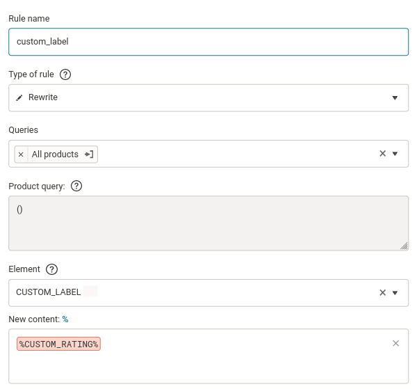Click the pencil icon beside Rewrite
417x389 pixels.
coord(19,97)
